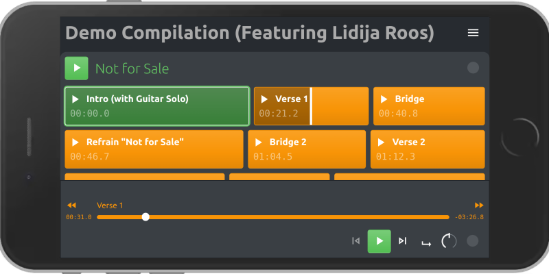Click the green play button beside Not for Sale

(x=76, y=68)
